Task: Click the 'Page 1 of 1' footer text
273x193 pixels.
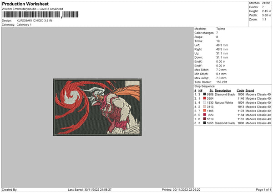Action: [x=263, y=189]
